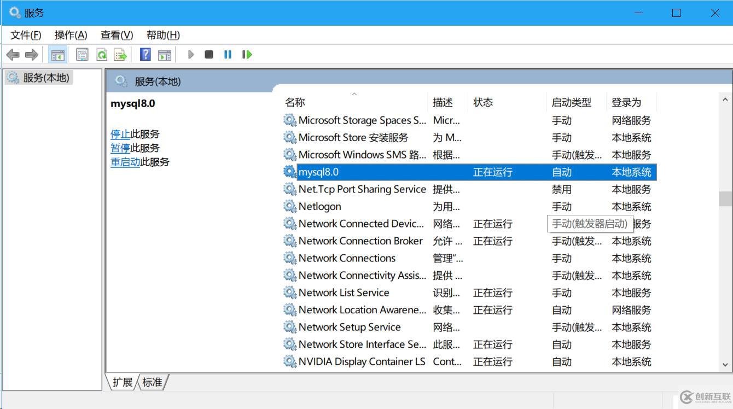The height and width of the screenshot is (409, 733).
Task: Select the Net.Tcp Port Sharing Service row
Action: point(469,189)
